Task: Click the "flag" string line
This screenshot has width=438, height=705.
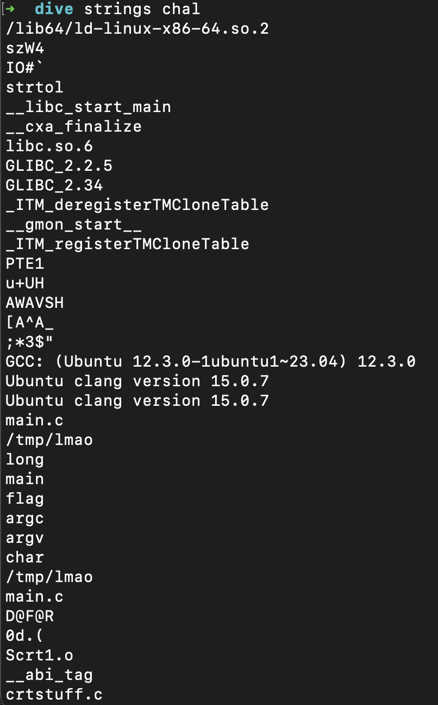Action: click(x=24, y=498)
